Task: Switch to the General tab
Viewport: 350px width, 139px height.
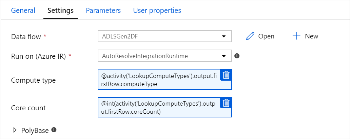Action: (x=23, y=10)
